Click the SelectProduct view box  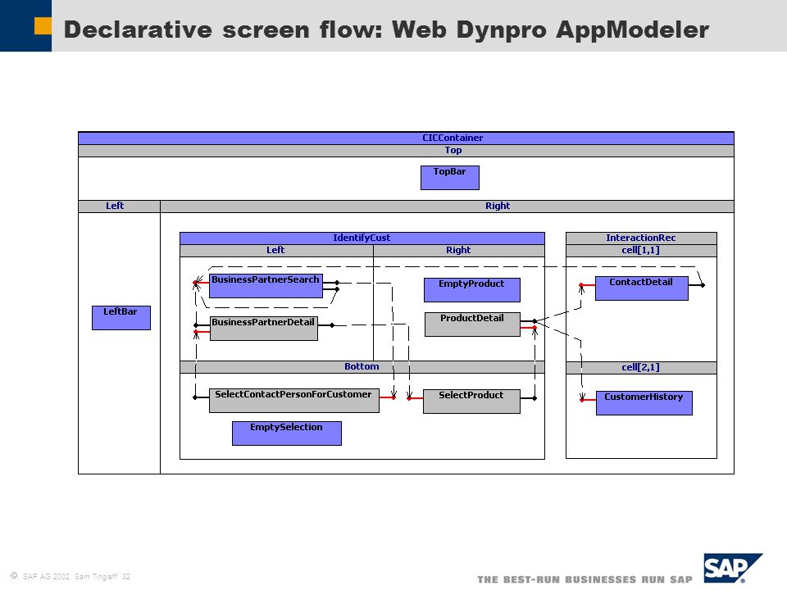coord(471,402)
